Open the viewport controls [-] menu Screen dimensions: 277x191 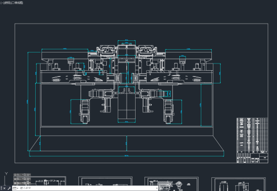coord(2,3)
